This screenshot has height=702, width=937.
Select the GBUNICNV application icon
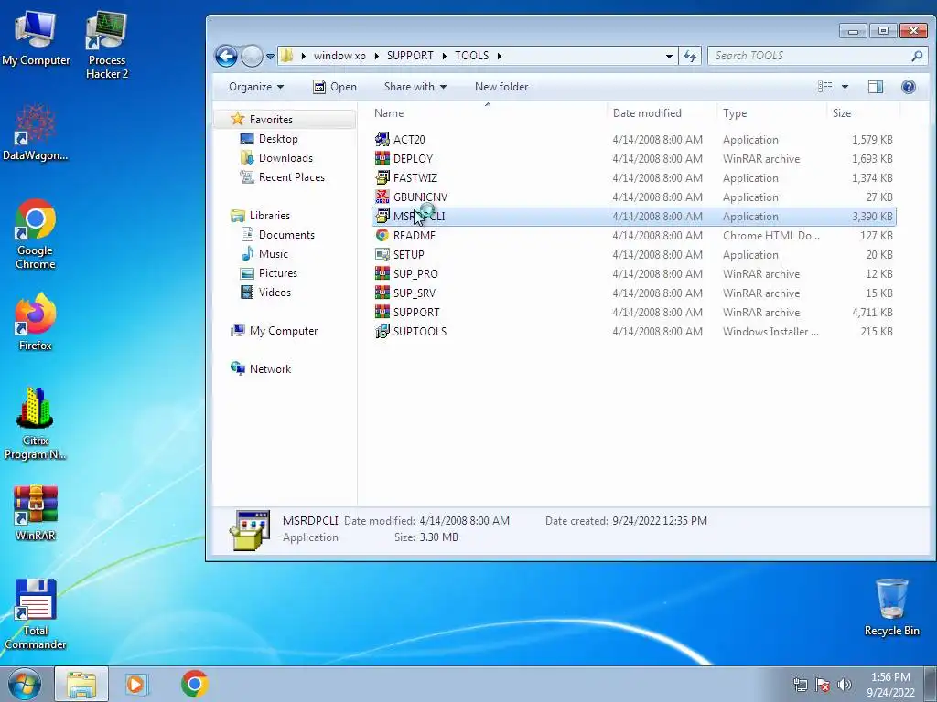click(x=382, y=197)
